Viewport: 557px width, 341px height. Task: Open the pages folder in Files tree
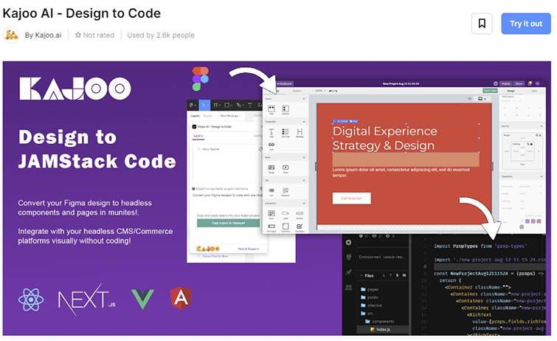[x=370, y=289]
